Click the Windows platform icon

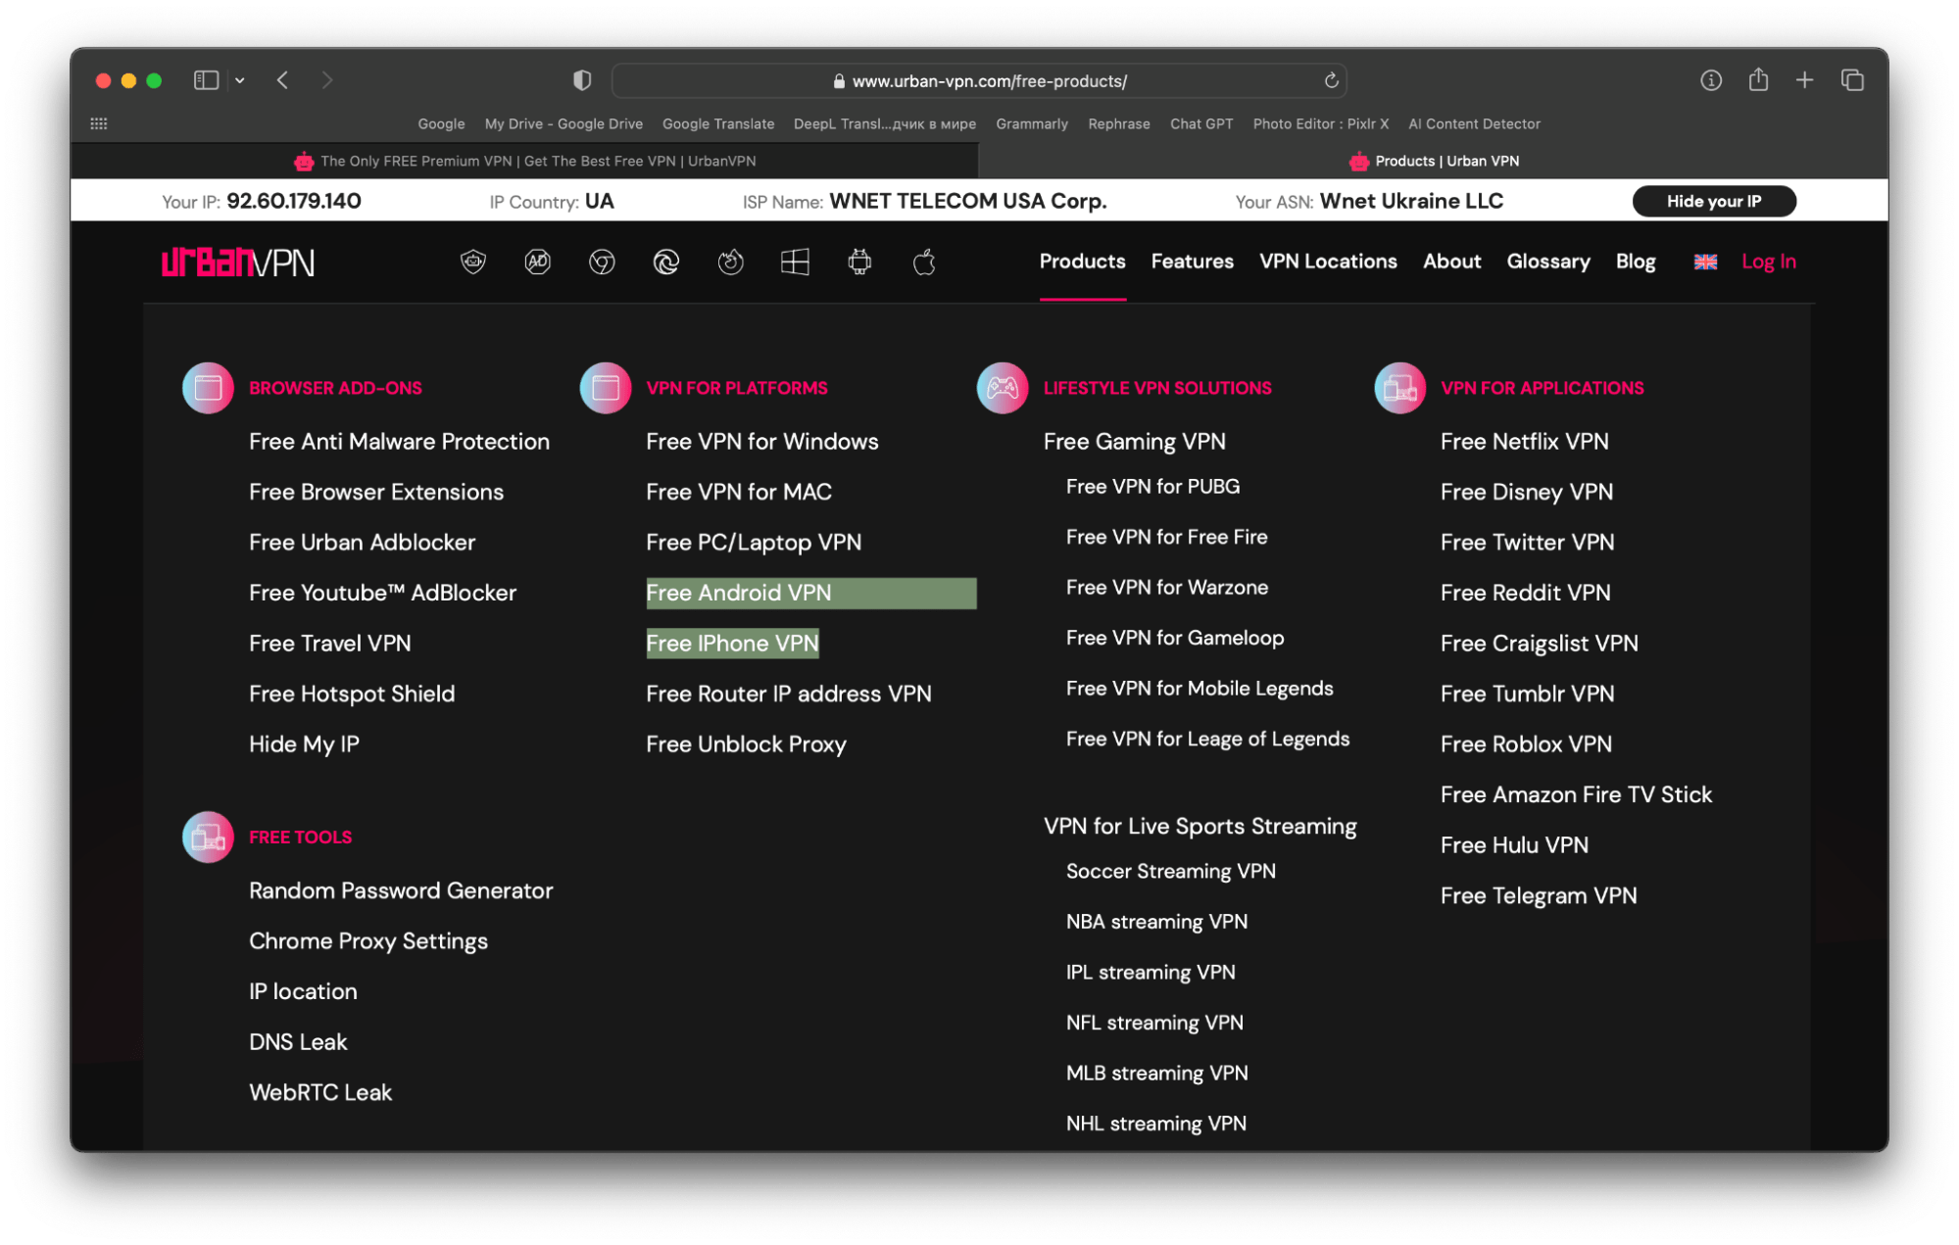(795, 262)
